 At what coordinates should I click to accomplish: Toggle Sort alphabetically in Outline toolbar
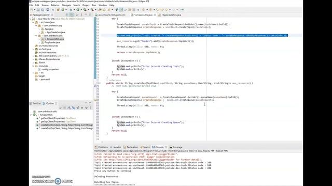69,108
